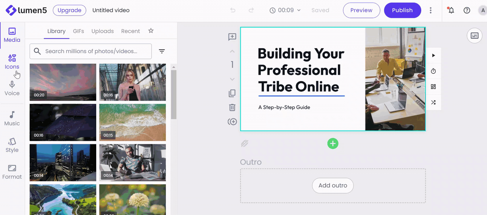Shuffle the scene layout design

click(433, 102)
